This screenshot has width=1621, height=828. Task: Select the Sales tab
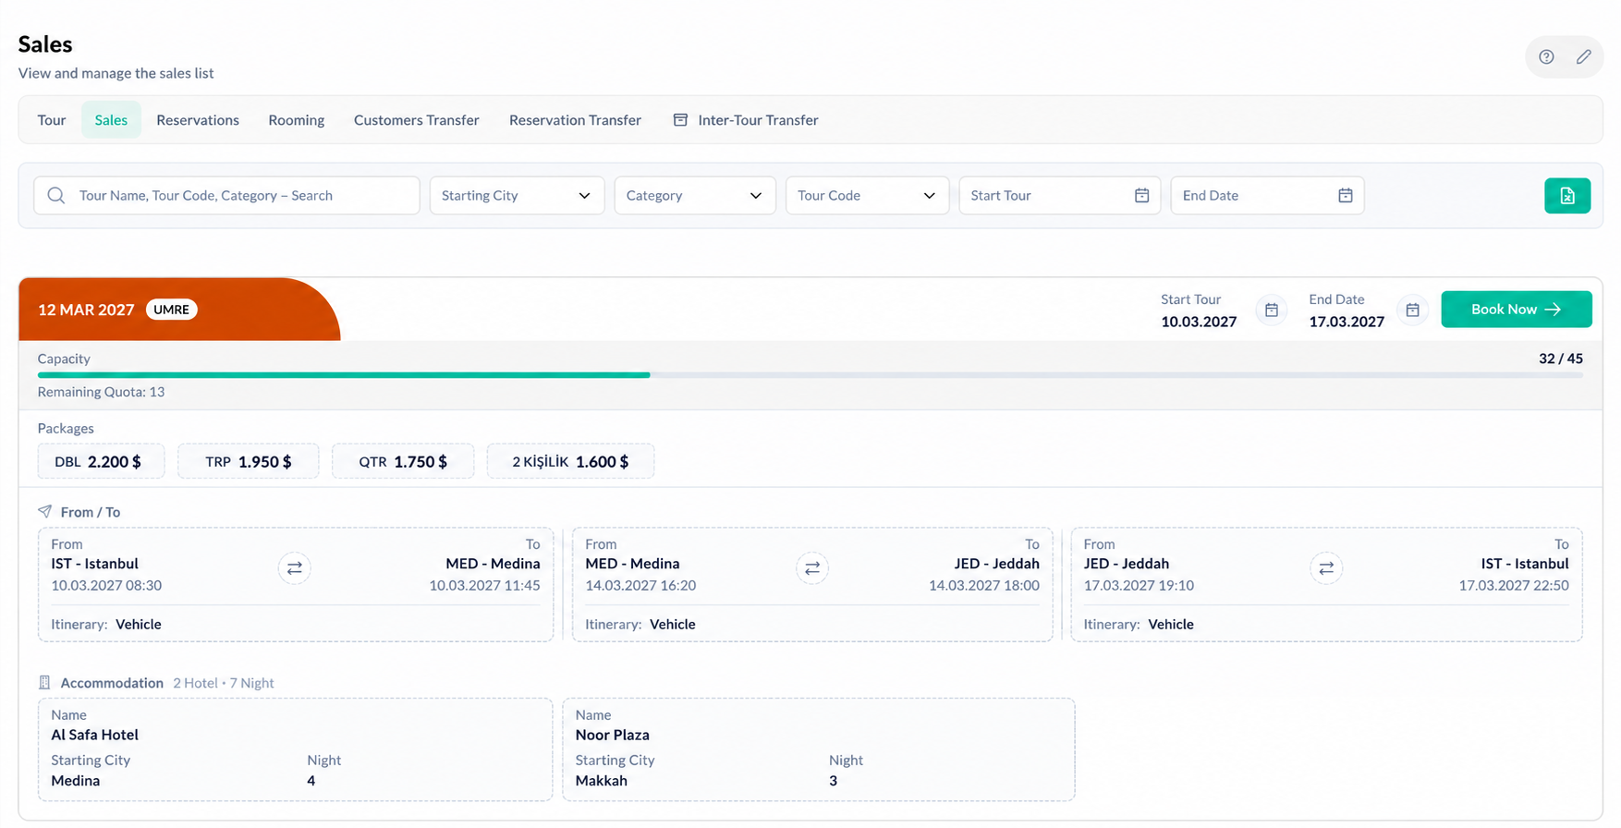coord(111,120)
